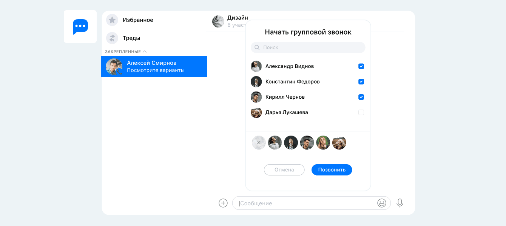Select the Алексей Смирнов chat
Screen dimensions: 506x226
154,67
